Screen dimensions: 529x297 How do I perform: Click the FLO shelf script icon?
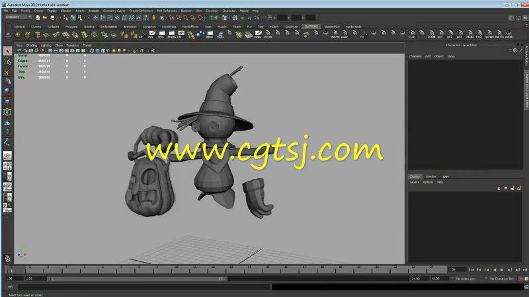(x=479, y=34)
